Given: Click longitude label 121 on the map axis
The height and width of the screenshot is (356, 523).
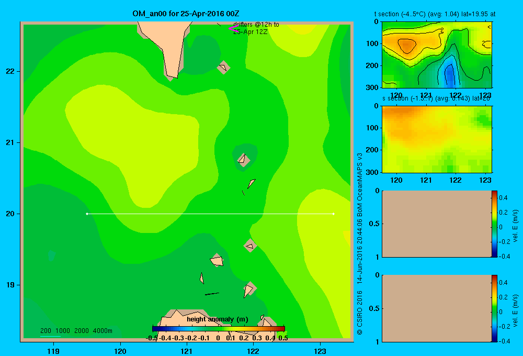Looking at the screenshot, I should coord(187,351).
